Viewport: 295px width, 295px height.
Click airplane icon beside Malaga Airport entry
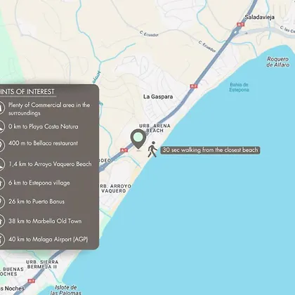pos(1,240)
